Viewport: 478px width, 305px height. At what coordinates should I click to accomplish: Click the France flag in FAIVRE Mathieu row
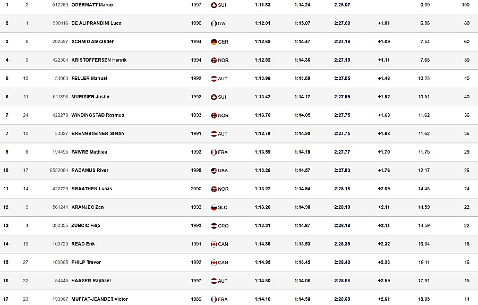pos(214,152)
